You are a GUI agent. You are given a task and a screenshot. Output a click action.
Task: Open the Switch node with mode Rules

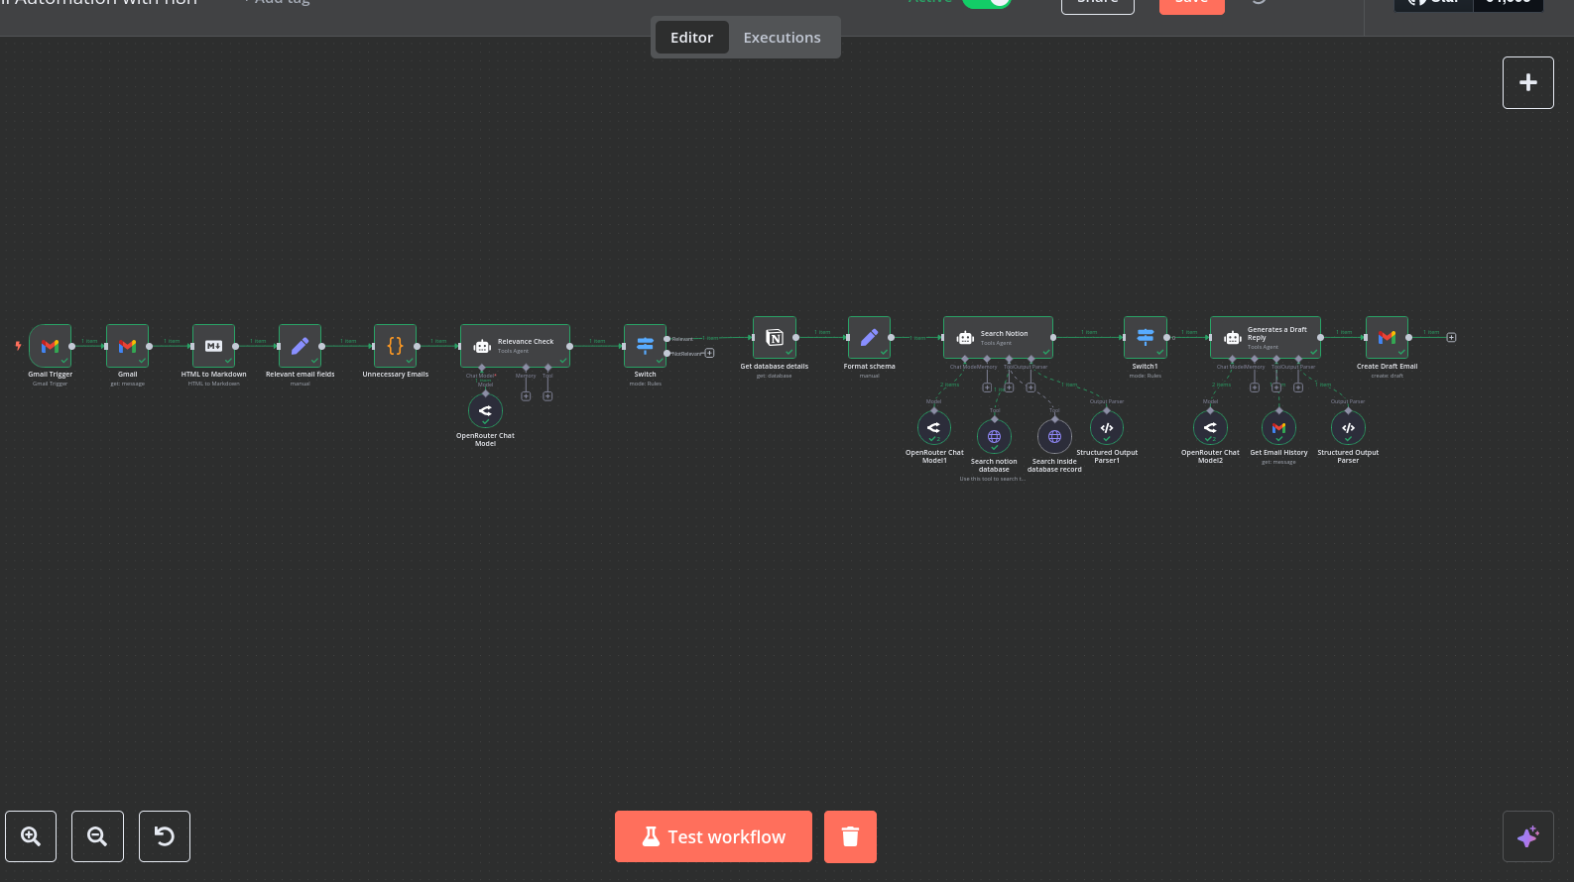coord(645,346)
